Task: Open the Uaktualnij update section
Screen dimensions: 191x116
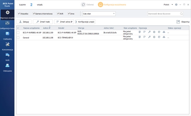Action: (x=7, y=34)
